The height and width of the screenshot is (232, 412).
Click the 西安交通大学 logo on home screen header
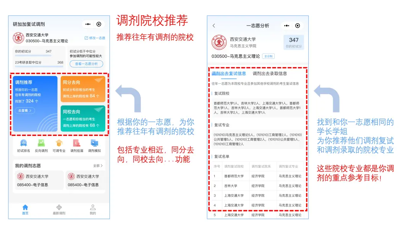[x=18, y=38]
